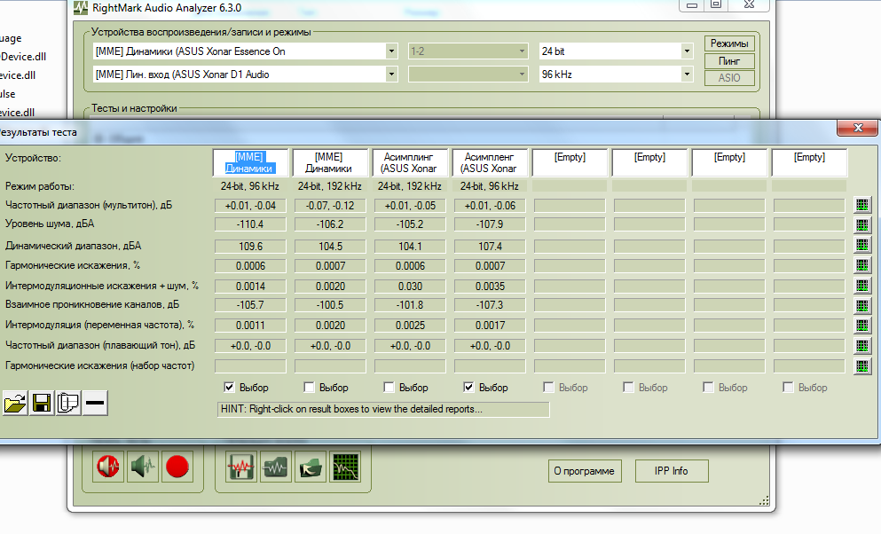Click the multitone value +0.01, -0.04
Image resolution: width=881 pixels, height=534 pixels.
pyautogui.click(x=250, y=206)
